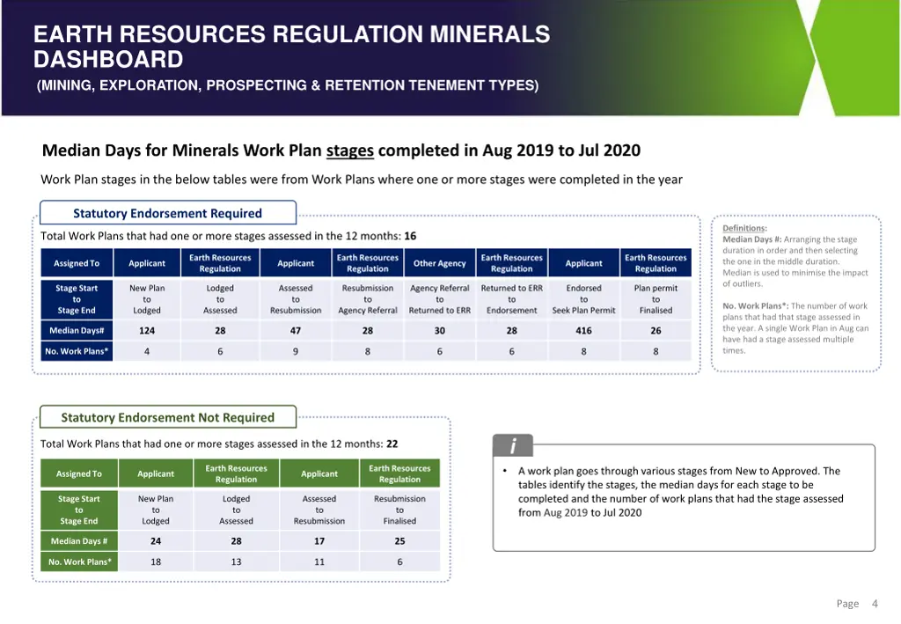The image size is (901, 624).
Task: Click the Page 4 footer number
Action: click(x=875, y=603)
